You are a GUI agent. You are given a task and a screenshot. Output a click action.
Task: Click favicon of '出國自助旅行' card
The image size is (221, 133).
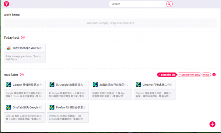[95, 85]
